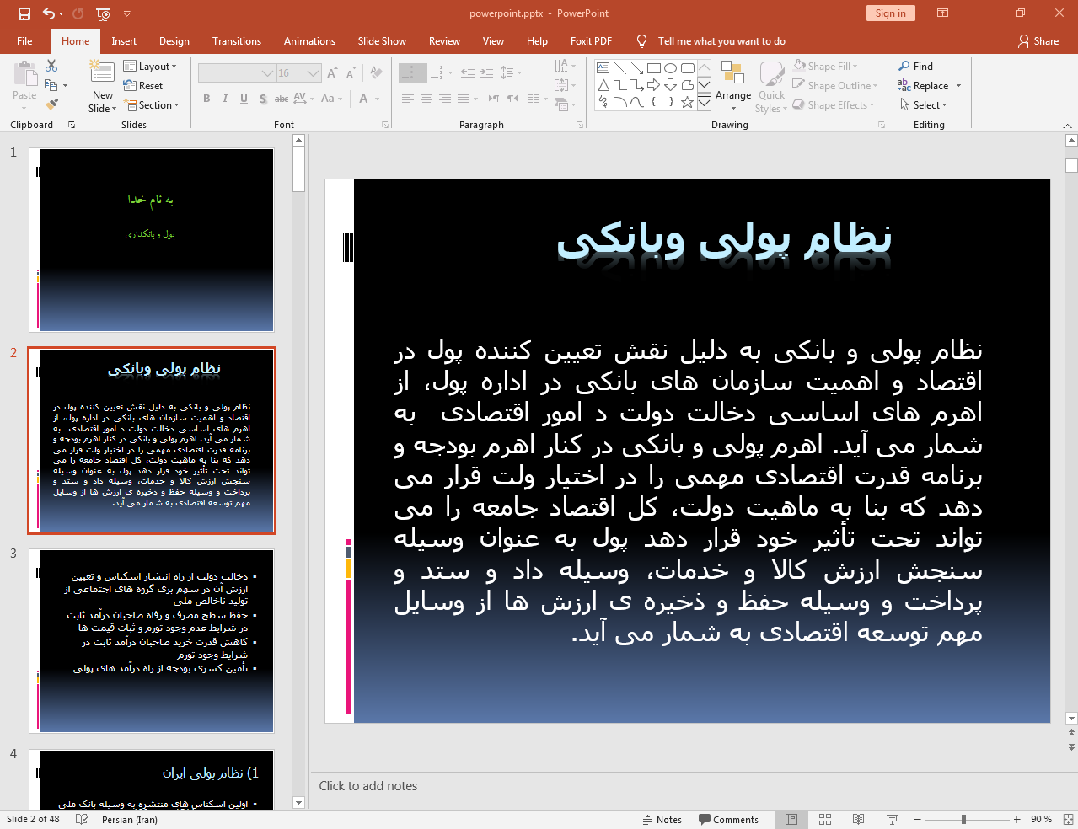Screen dimensions: 1078x829
Task: Pick the rectangle shape in gallery
Action: [654, 68]
